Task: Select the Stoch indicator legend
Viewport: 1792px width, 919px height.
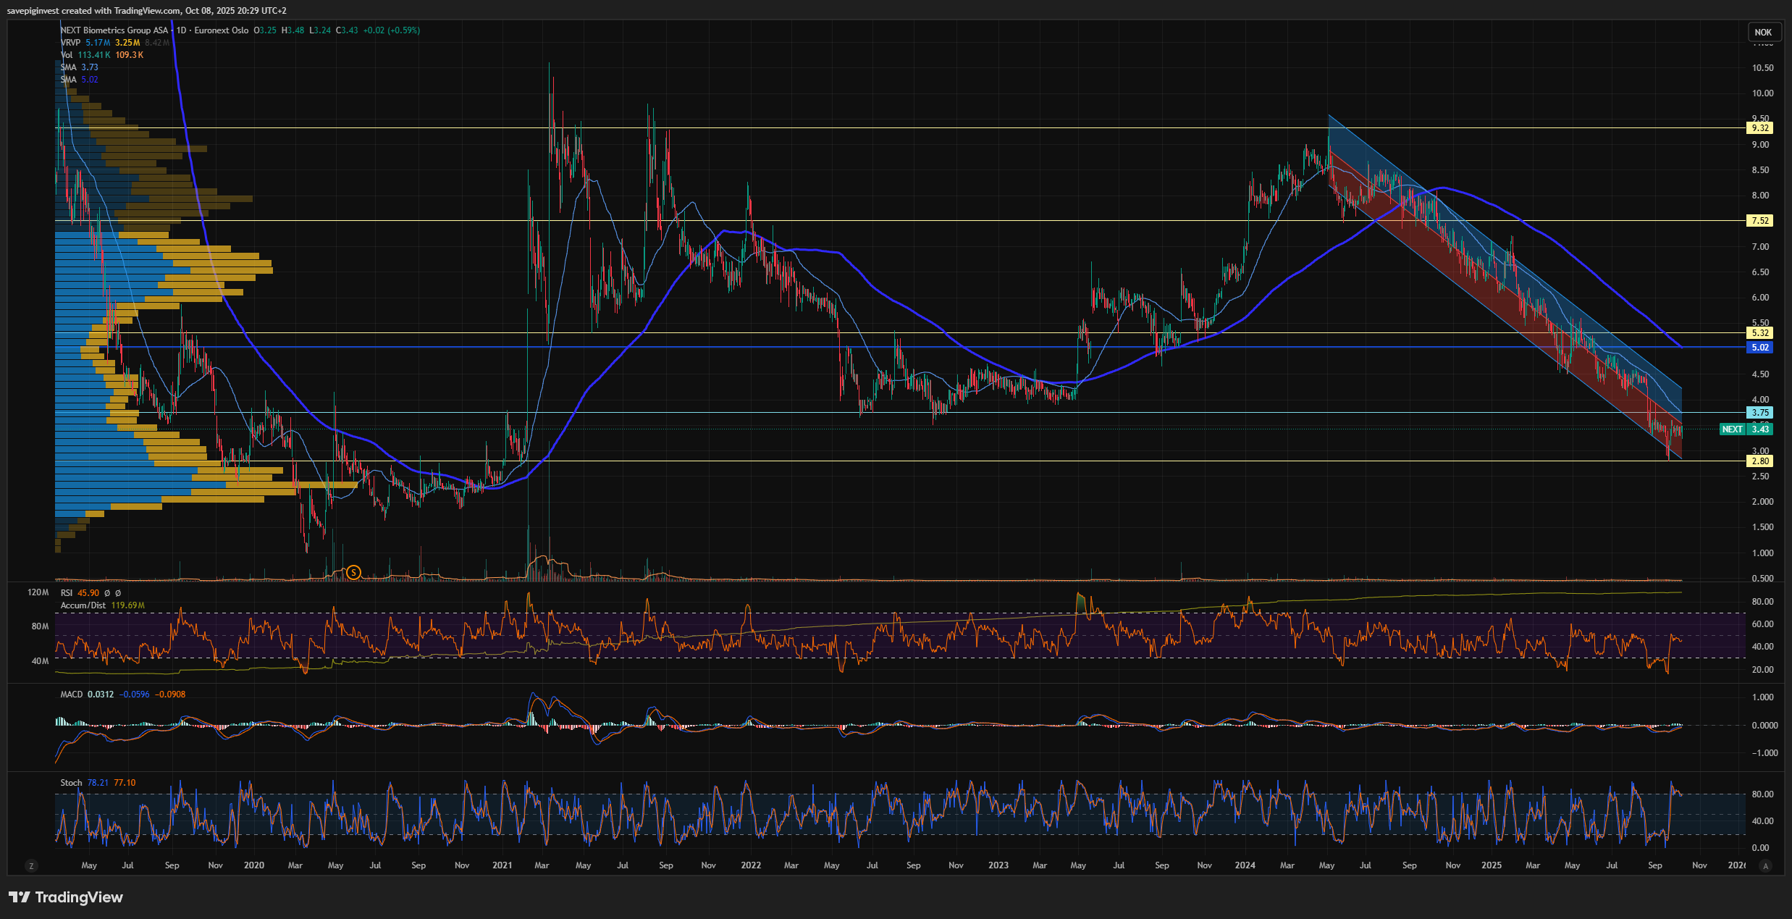Action: tap(71, 783)
